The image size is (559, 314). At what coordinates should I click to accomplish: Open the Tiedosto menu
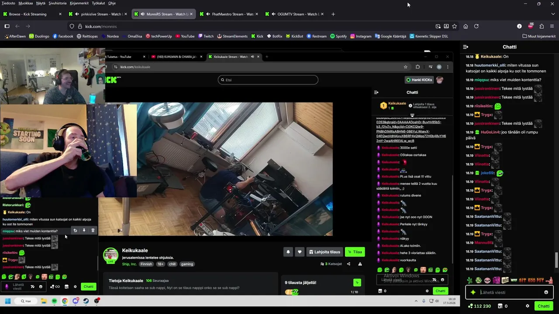pos(8,3)
